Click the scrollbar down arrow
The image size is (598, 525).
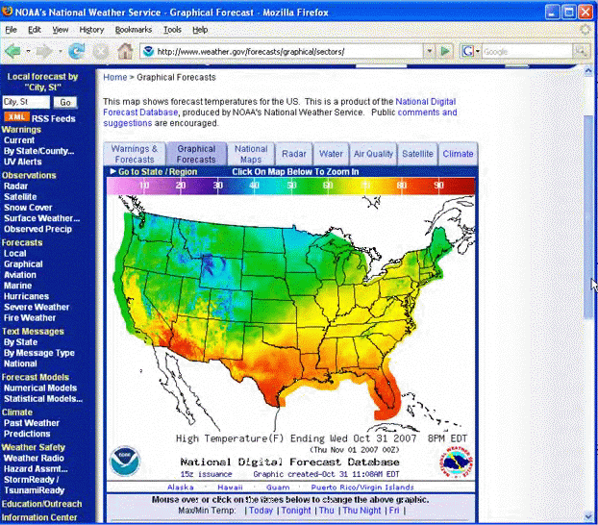coord(588,517)
